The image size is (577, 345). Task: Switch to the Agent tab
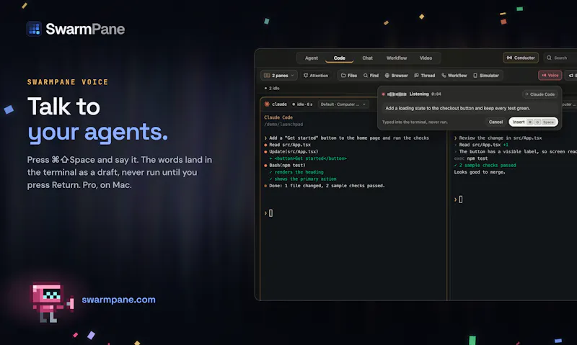[x=312, y=58]
